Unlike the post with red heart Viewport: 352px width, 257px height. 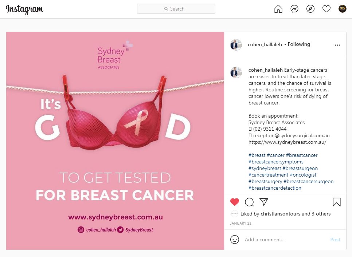235,202
